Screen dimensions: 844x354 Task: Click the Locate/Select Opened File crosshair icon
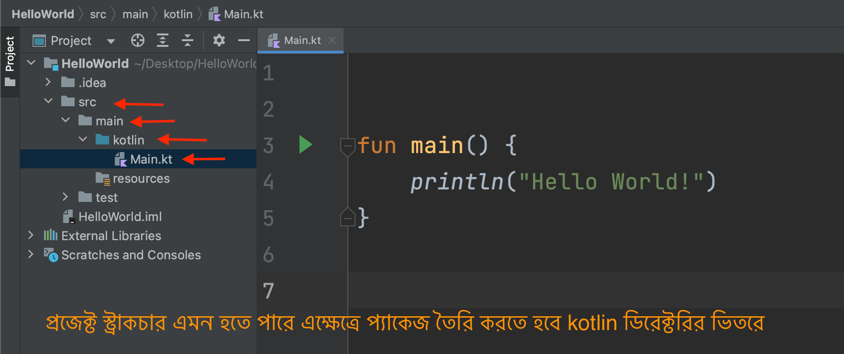(138, 41)
